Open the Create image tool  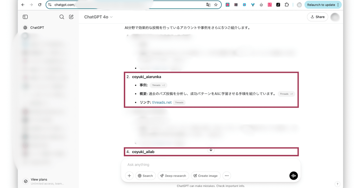tap(206, 176)
